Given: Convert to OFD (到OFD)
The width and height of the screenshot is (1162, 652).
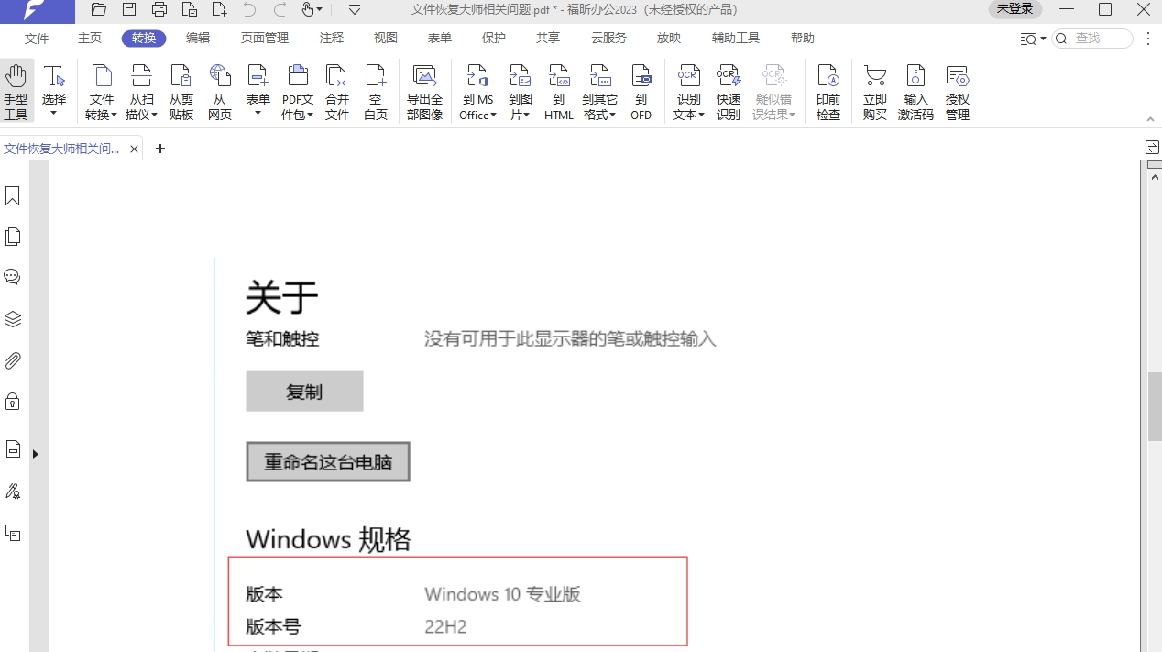Looking at the screenshot, I should (641, 92).
